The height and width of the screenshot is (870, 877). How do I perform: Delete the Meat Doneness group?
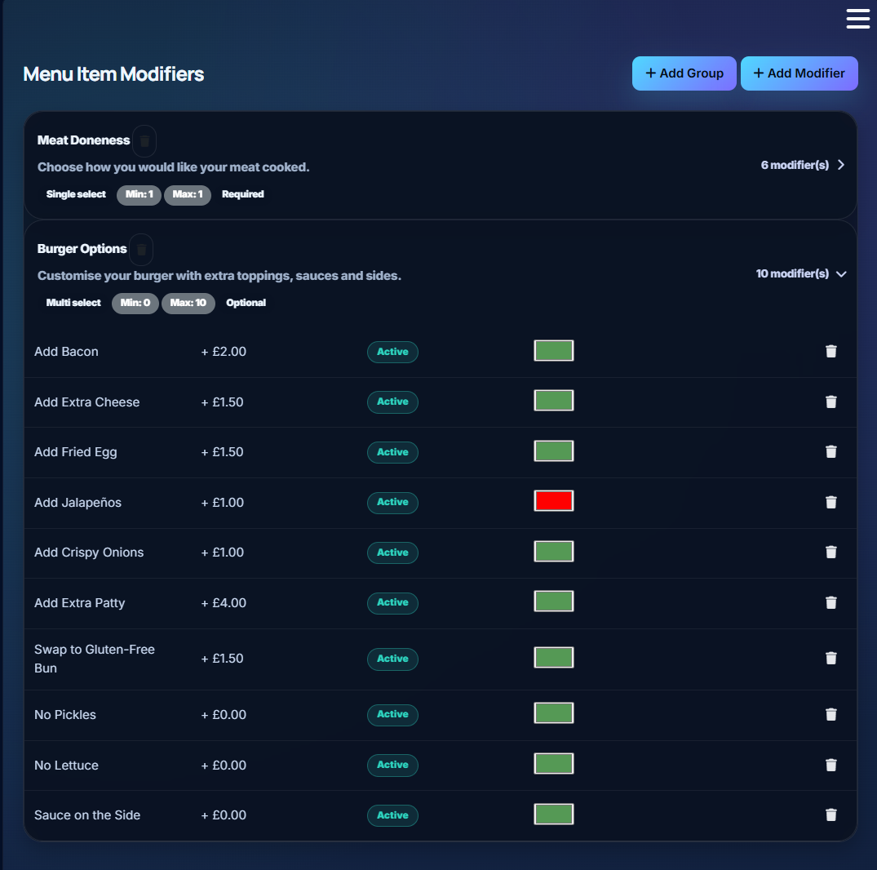144,140
